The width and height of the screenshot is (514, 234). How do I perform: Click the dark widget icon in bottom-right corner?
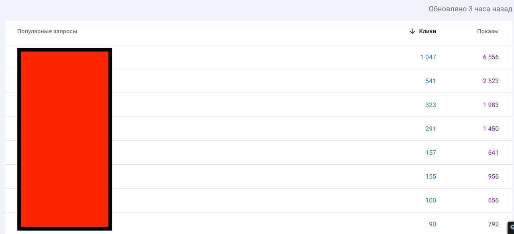(x=511, y=227)
